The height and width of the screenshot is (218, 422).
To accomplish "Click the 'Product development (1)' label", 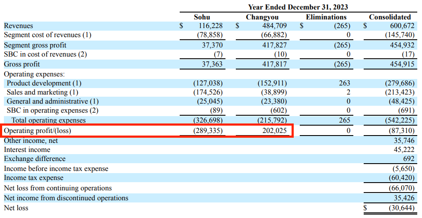I will pyautogui.click(x=44, y=83).
